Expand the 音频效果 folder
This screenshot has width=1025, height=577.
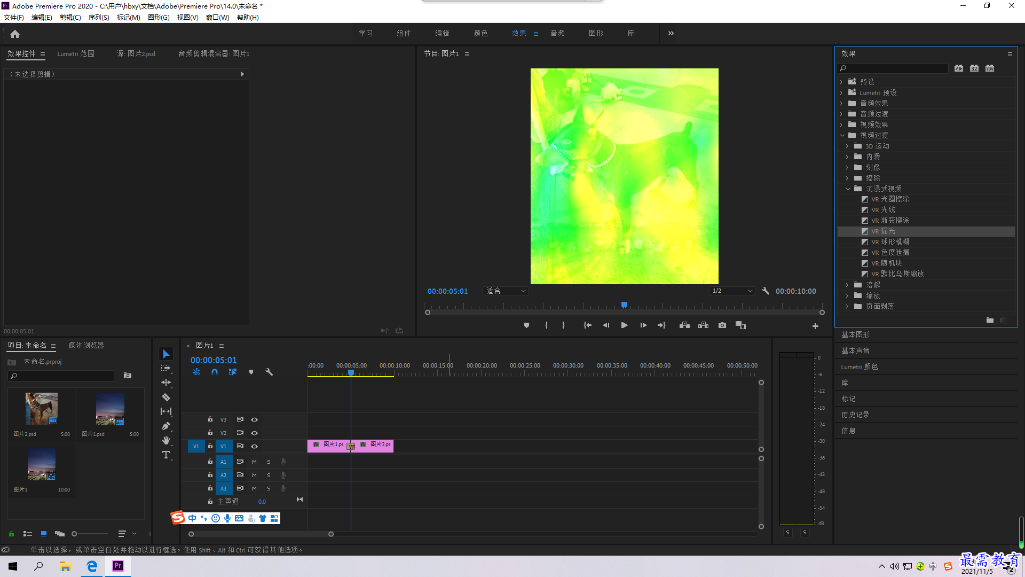point(841,103)
